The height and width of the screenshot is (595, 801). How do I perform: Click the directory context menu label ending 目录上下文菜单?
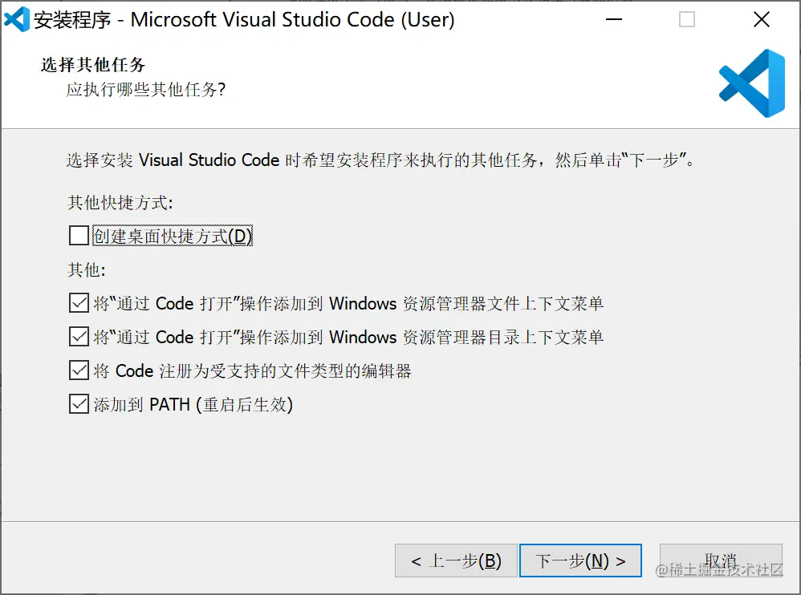(348, 338)
